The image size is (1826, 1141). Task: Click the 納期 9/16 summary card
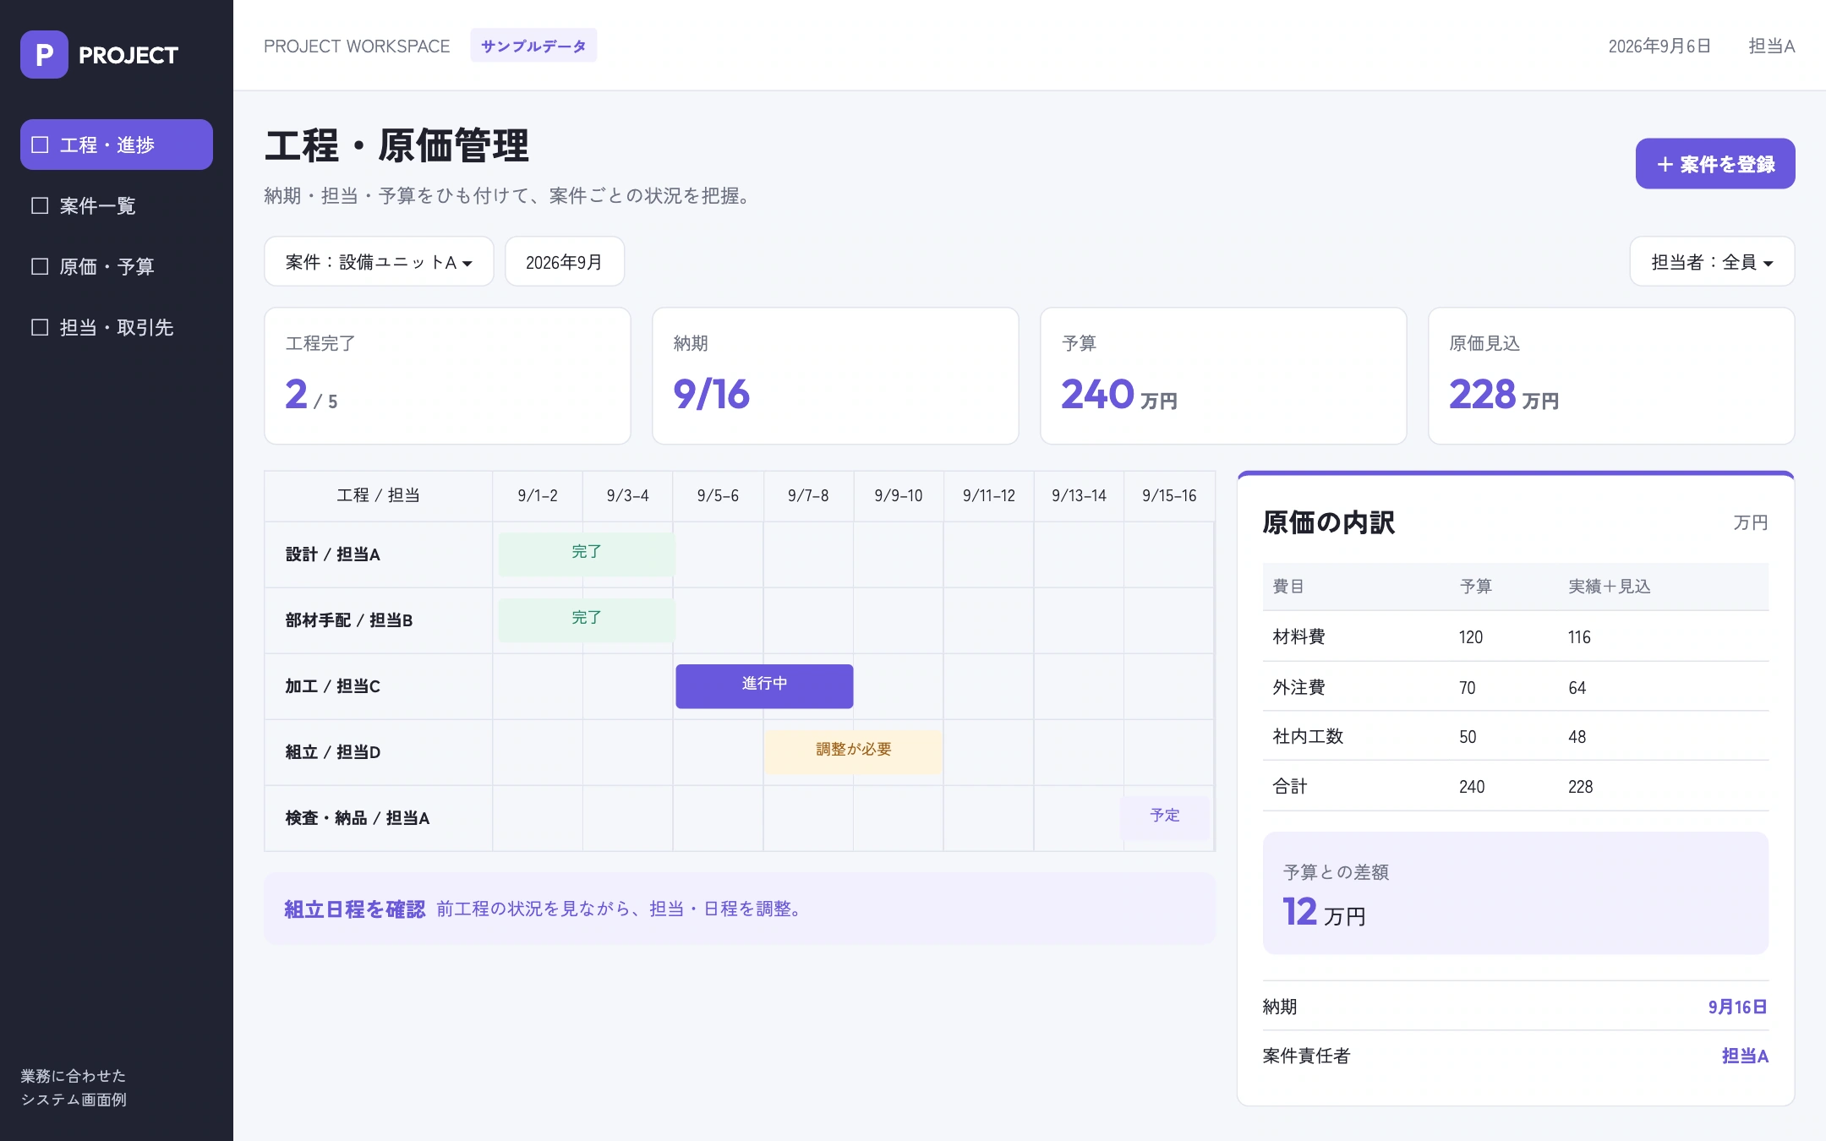[835, 376]
